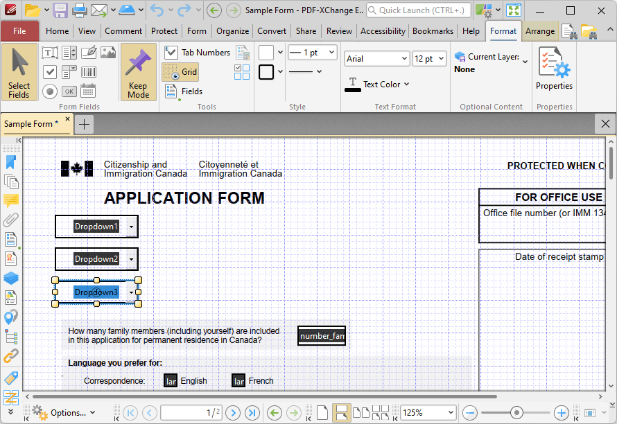Enable single page continuous layout
Viewport: 617px width, 424px height.
coord(341,413)
